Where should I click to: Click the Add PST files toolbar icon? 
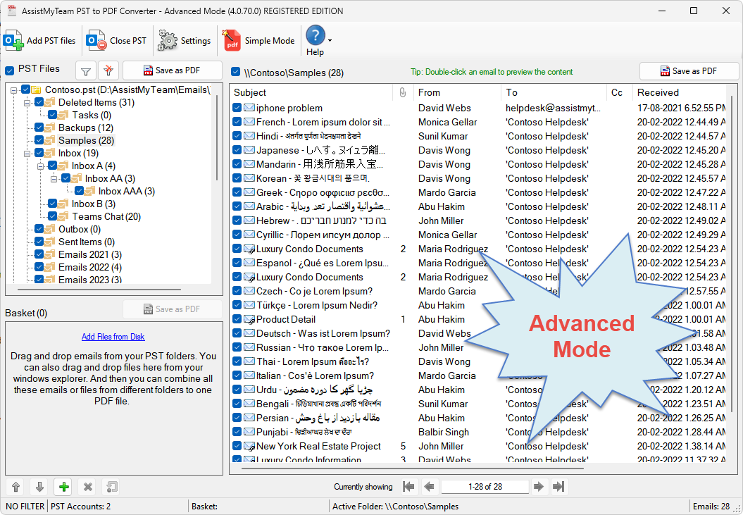point(14,41)
